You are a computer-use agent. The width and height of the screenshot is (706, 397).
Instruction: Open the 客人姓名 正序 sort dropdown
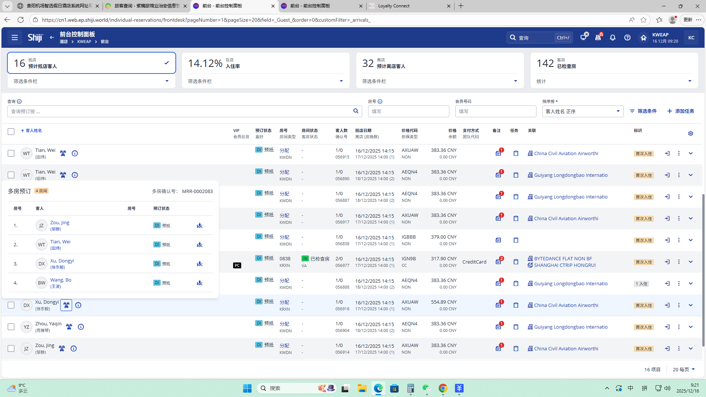[x=582, y=111]
